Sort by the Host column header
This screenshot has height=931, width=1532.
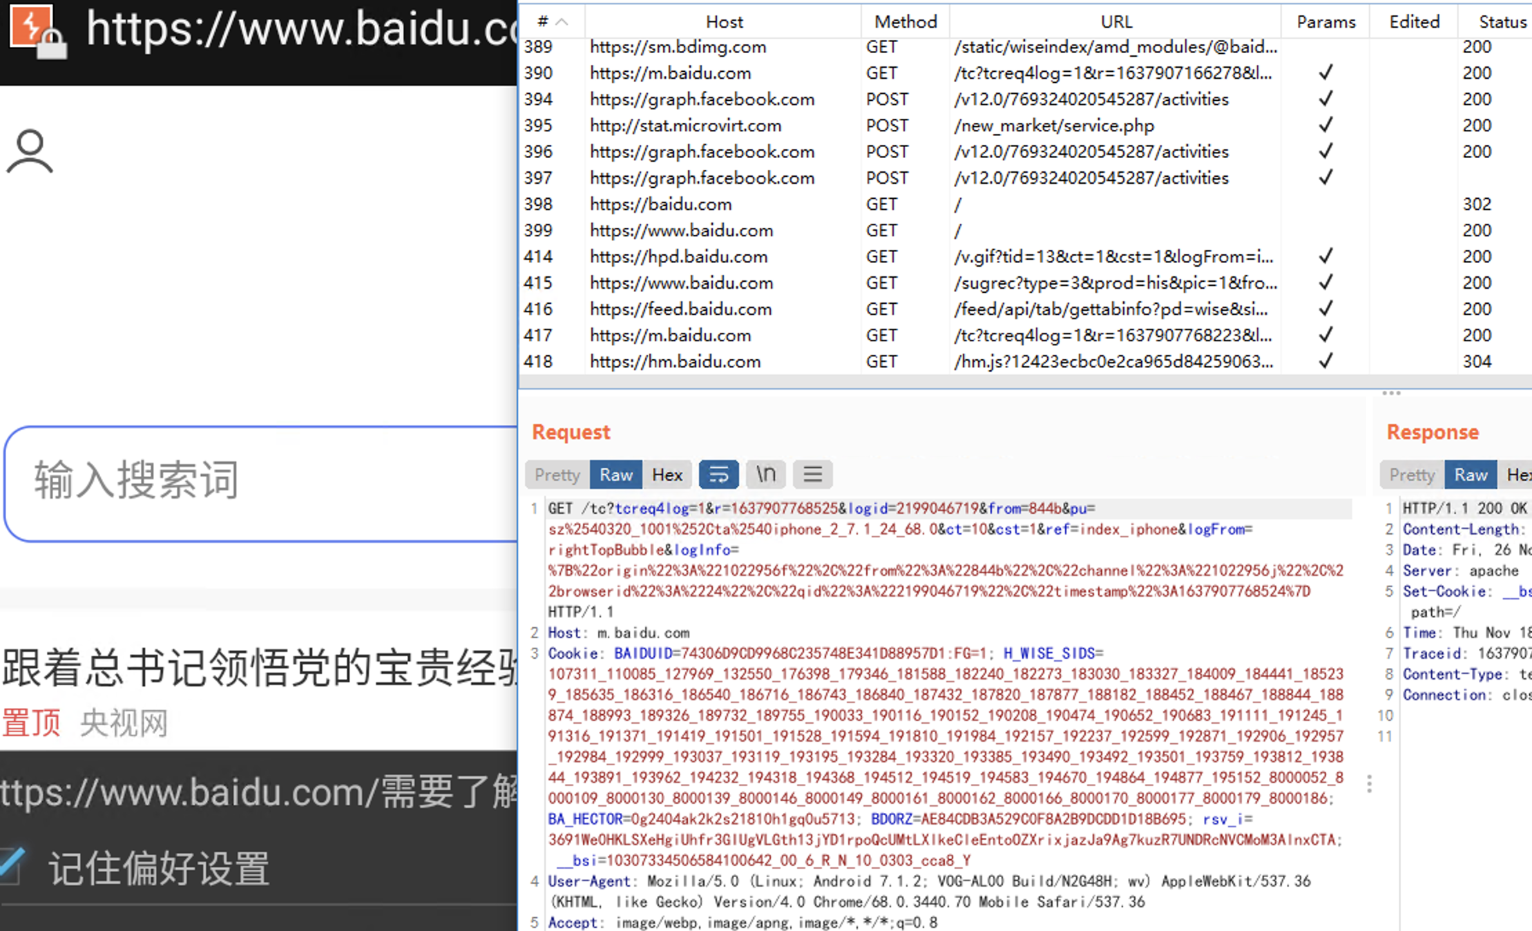pos(724,21)
